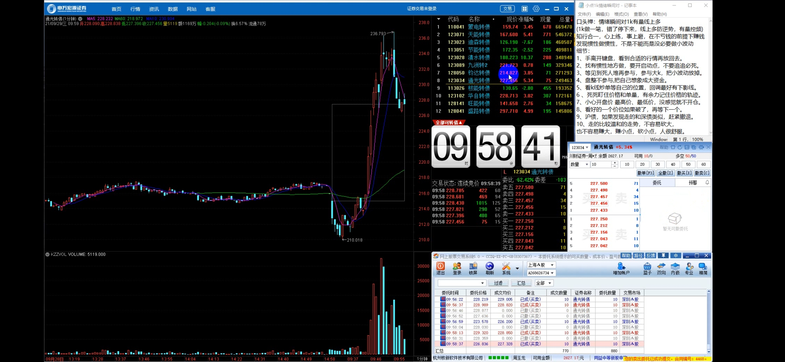The image size is (785, 362).
Task: Click the quantity input field showing 10
Action: coord(601,165)
